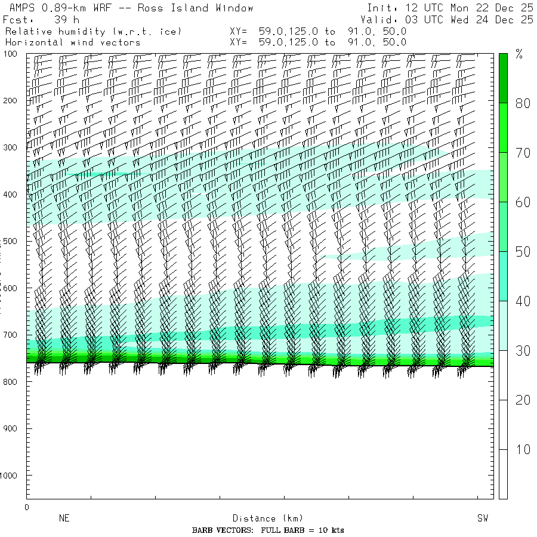Select the bright green 70–80 colorbar band
537x537 pixels.
coord(503,127)
